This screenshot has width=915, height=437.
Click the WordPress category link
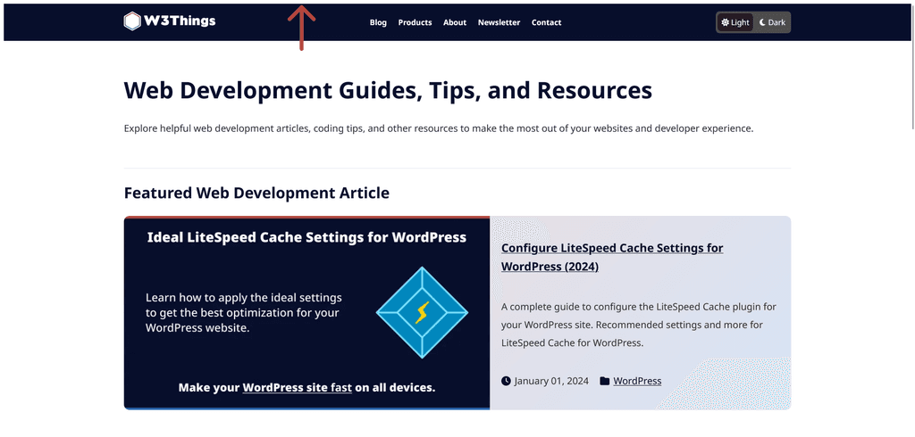(x=637, y=381)
